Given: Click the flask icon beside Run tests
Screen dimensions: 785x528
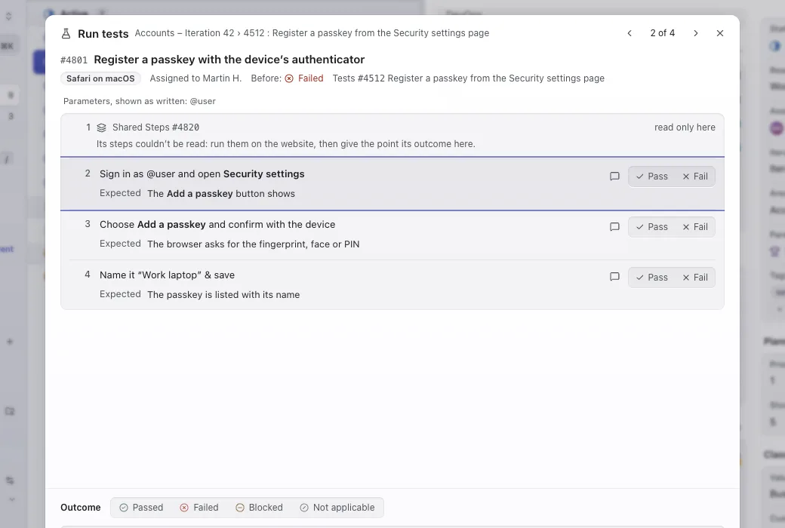Looking at the screenshot, I should (66, 33).
